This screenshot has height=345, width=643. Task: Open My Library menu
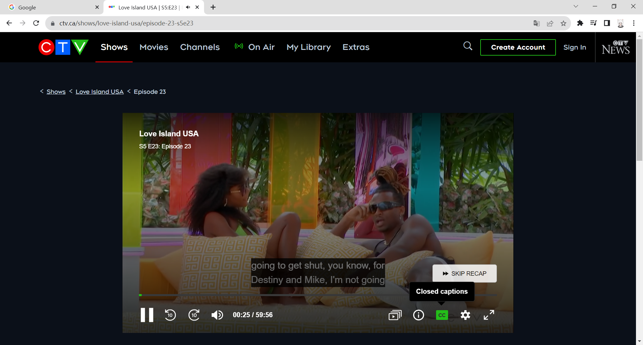click(309, 47)
